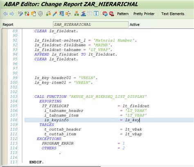This screenshot has width=194, height=167.
Task: Click the i_tabname_item parameter
Action: click(61, 115)
